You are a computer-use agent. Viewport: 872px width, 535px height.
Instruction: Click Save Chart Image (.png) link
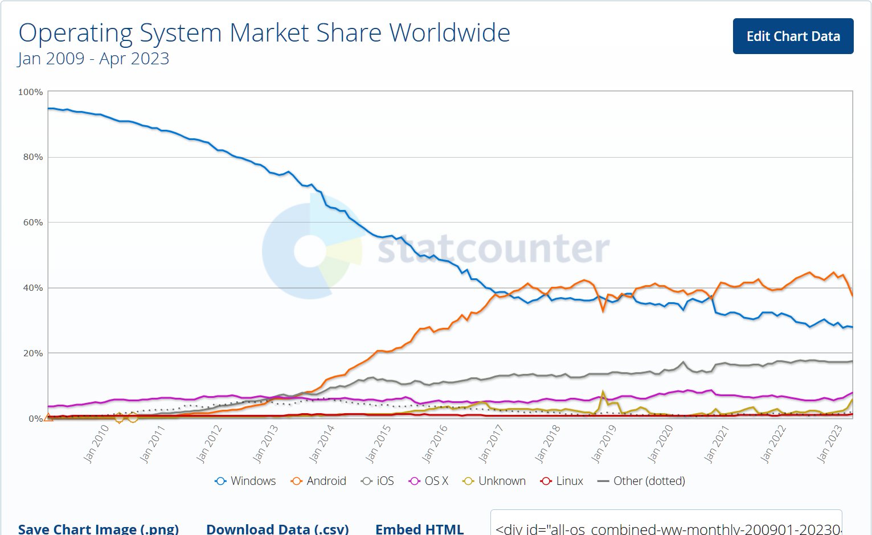point(99,529)
